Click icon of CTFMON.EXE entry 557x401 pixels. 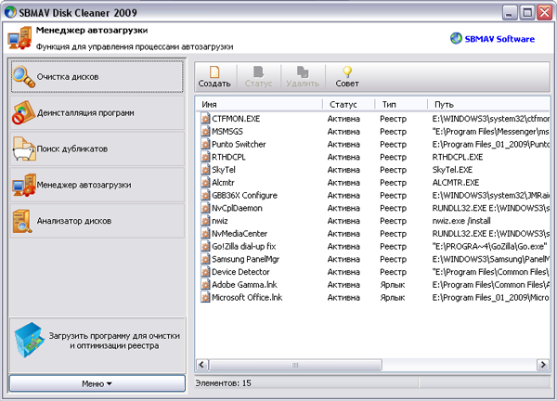tap(205, 119)
